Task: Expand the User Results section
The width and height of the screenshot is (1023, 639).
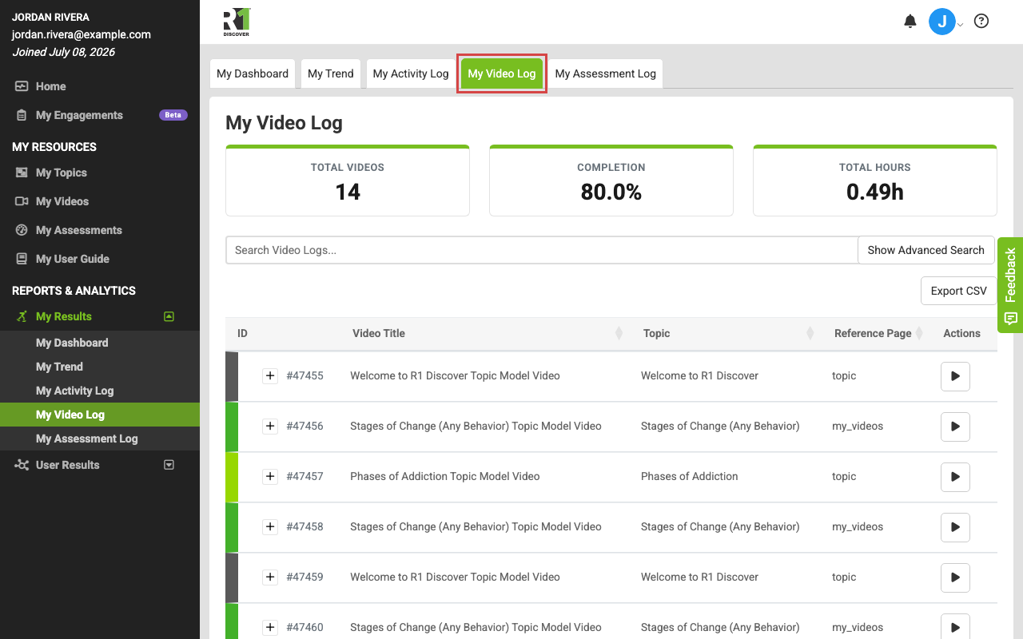Action: click(x=169, y=465)
